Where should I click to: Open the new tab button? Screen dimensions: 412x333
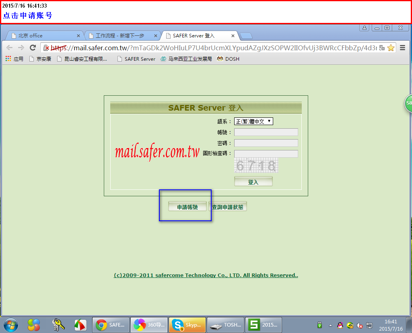246,36
